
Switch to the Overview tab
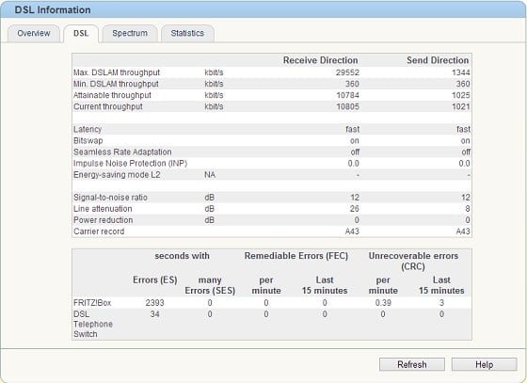tap(34, 33)
